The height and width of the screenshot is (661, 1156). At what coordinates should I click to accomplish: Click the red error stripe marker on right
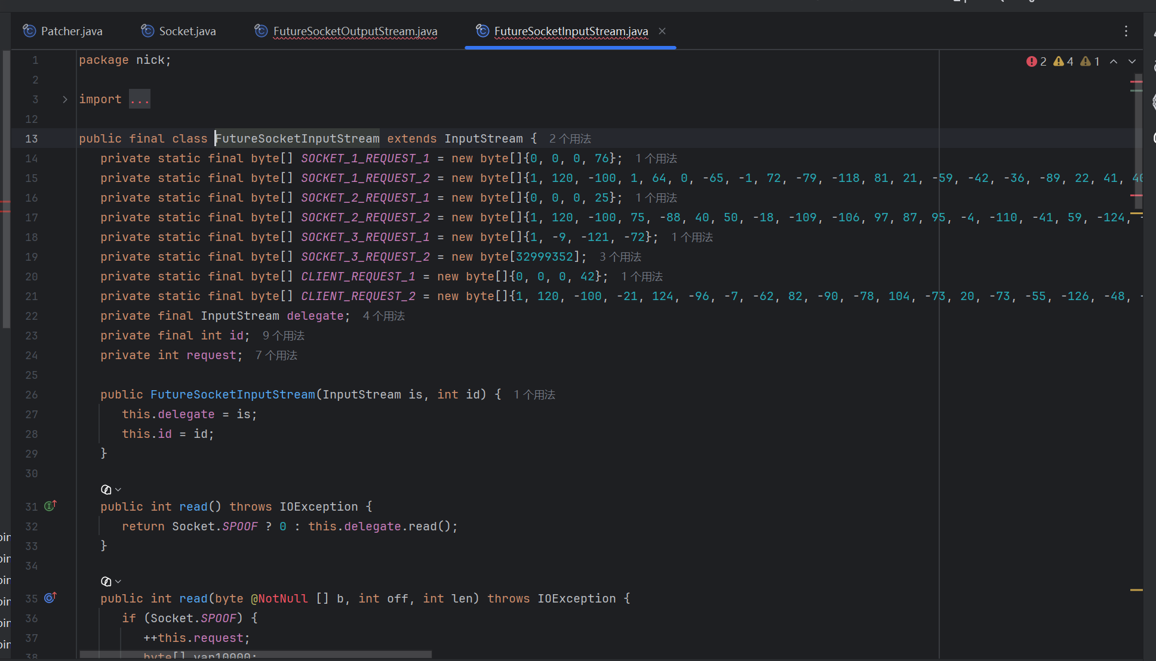tap(1136, 82)
